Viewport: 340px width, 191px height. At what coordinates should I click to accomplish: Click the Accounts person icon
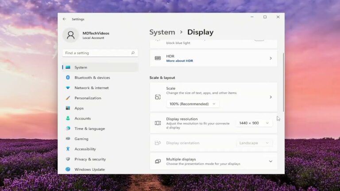pos(68,118)
